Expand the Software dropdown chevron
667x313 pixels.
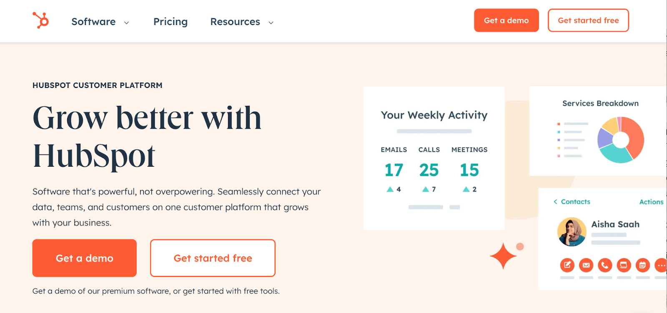coord(126,23)
